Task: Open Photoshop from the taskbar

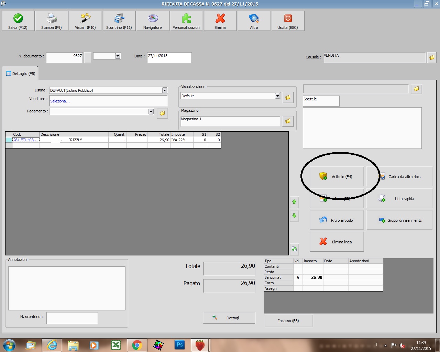Action: click(179, 345)
